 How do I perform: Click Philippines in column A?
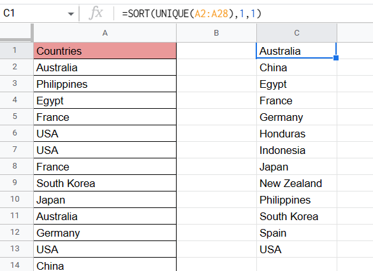click(105, 84)
